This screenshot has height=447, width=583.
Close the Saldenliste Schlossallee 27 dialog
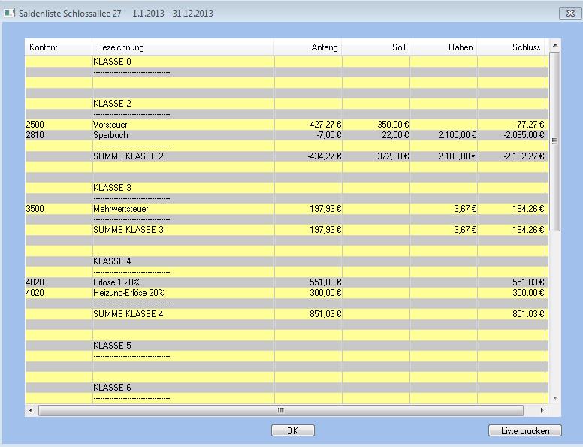[x=568, y=14]
